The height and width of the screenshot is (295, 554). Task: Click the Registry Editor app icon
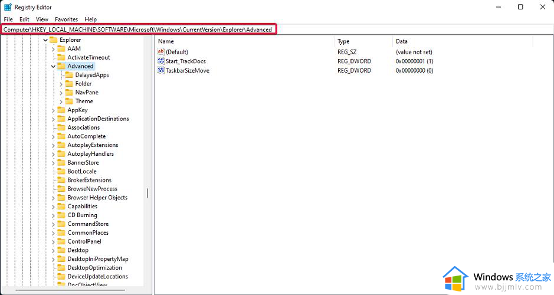point(8,6)
